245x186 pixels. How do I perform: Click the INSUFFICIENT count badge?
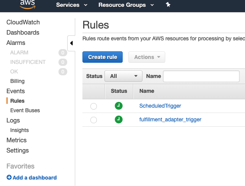point(63,62)
